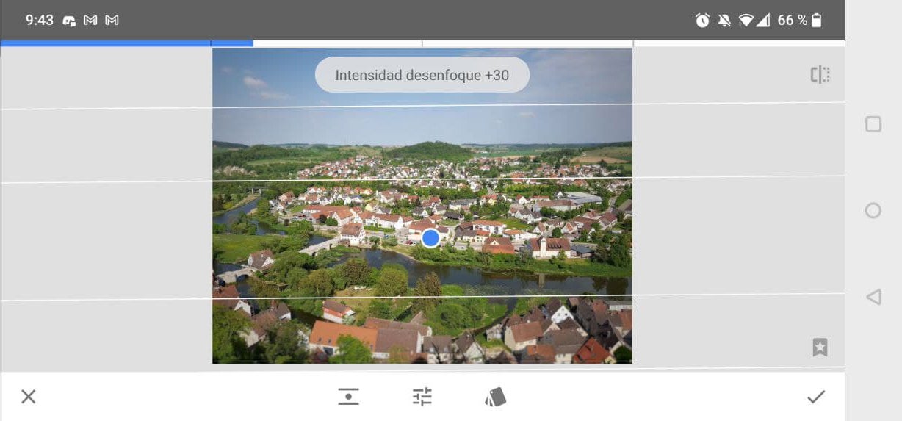The image size is (902, 421).
Task: Tap the hill on the photo's horizon
Action: tap(430, 151)
